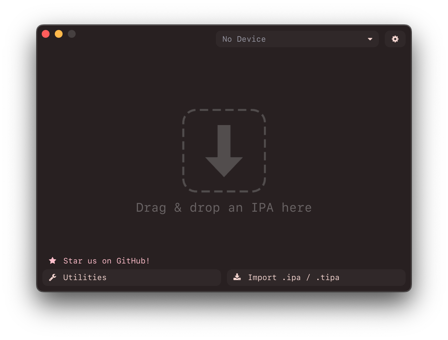The image size is (448, 340).
Task: Click the 'Drag & drop an IPA here' text
Action: click(x=224, y=207)
